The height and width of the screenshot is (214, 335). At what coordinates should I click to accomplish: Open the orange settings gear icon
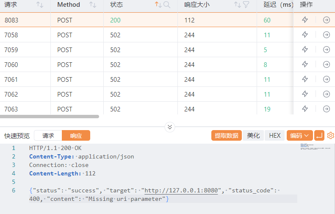330,136
